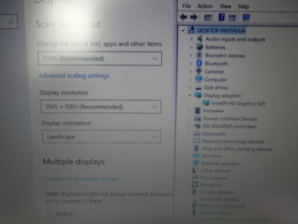
Task: Click the Show/Hide console tree toolbar icon
Action: (x=207, y=18)
